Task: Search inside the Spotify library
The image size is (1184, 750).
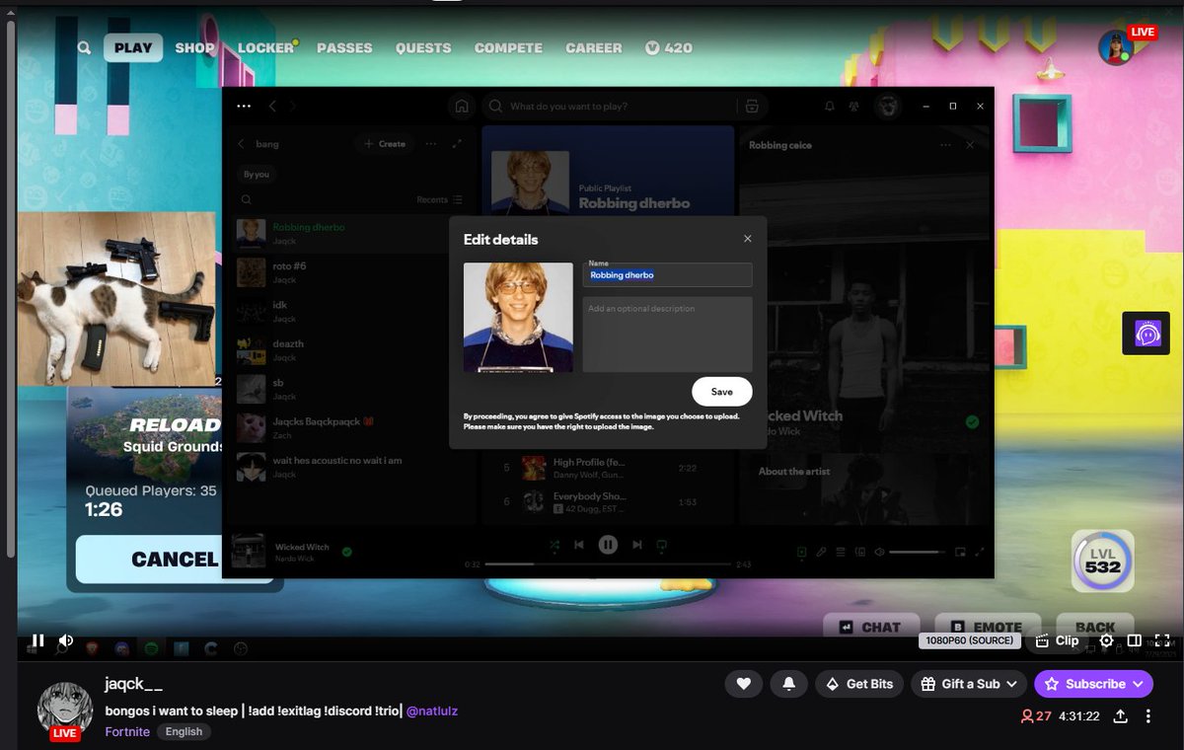Action: pyautogui.click(x=246, y=199)
